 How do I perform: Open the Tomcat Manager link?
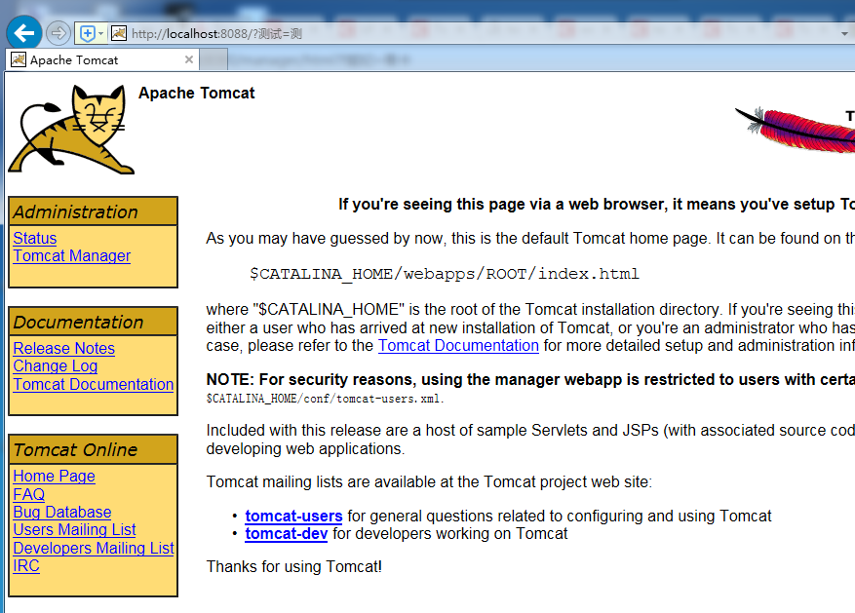click(x=72, y=255)
